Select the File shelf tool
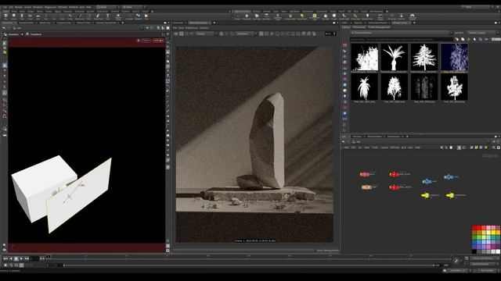 point(146,16)
